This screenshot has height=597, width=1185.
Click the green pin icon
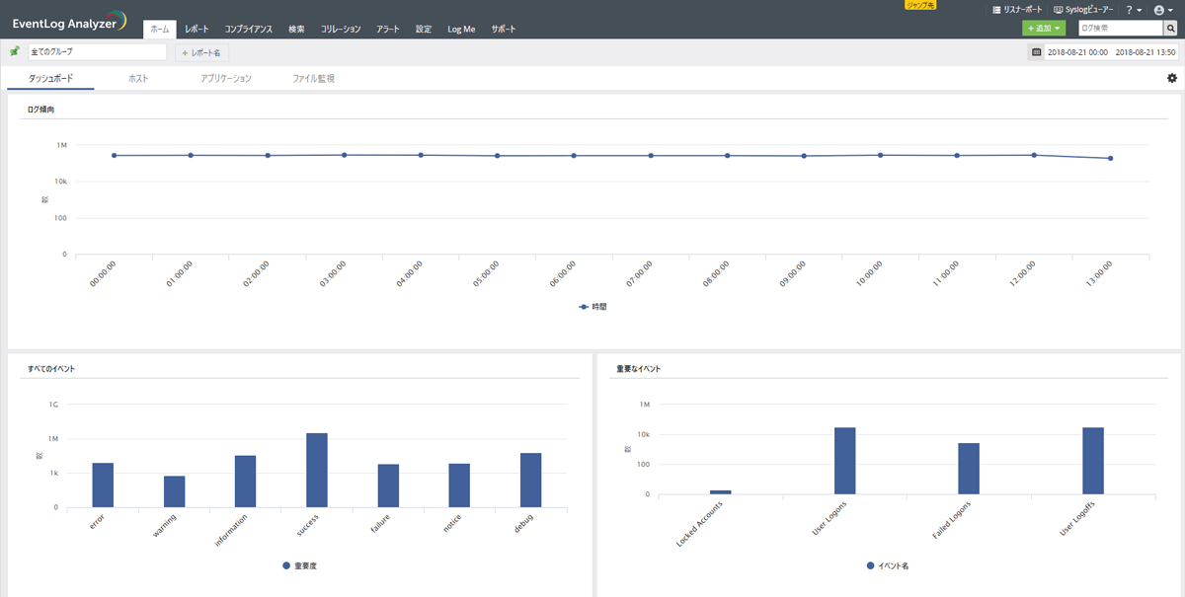coord(14,51)
